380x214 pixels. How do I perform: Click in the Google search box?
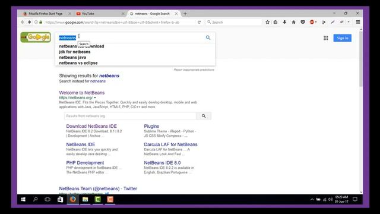click(131, 37)
